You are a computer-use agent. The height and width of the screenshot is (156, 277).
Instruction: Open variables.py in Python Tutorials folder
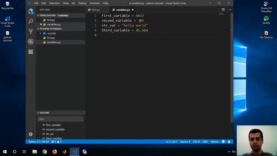61,42
